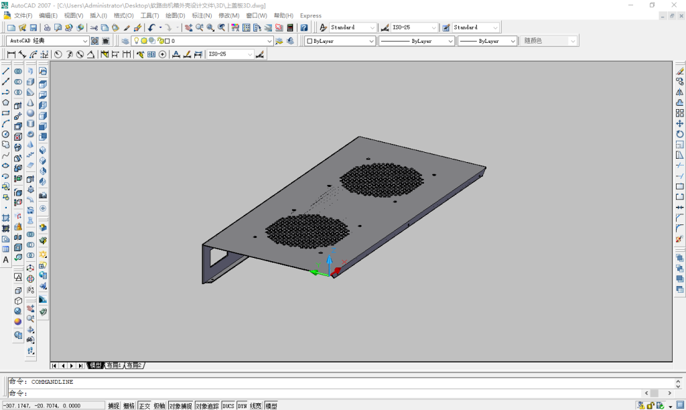The image size is (686, 410).
Task: Click the 模型 button in the status bar
Action: click(x=271, y=406)
